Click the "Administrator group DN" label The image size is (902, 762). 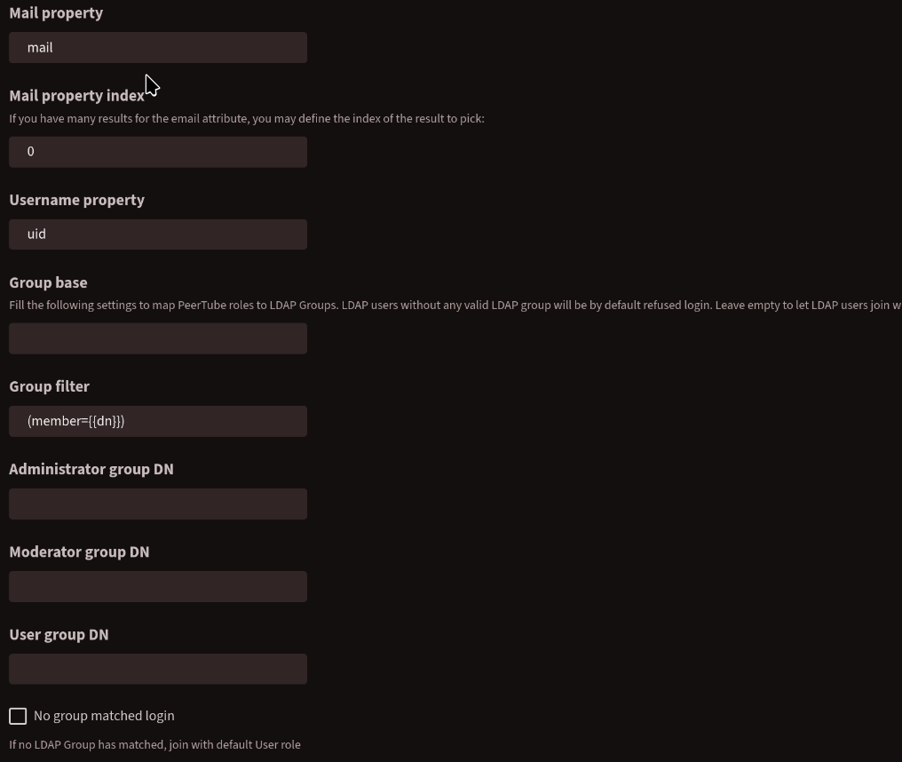pyautogui.click(x=91, y=469)
